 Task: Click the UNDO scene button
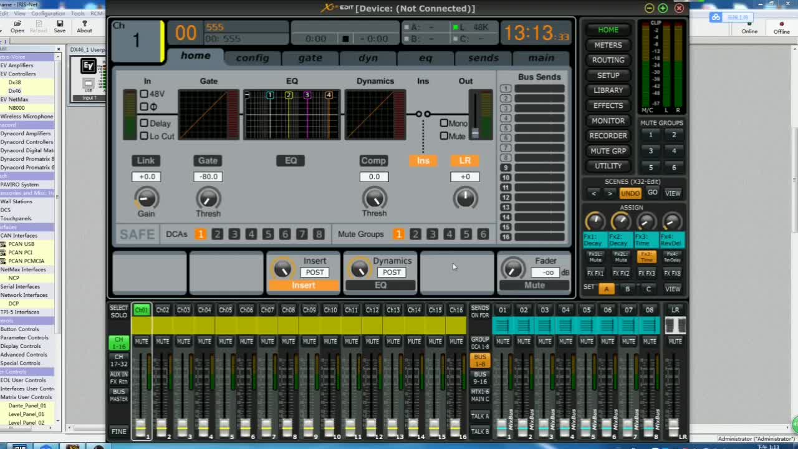pyautogui.click(x=630, y=193)
